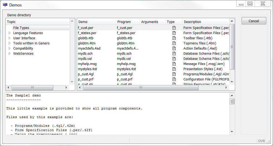
Task: Click the Message Files (.msg/.iem) description
Action: pos(204,64)
